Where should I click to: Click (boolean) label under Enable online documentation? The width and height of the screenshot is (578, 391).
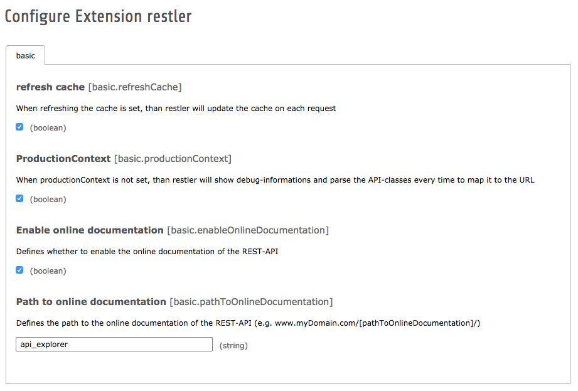point(48,270)
